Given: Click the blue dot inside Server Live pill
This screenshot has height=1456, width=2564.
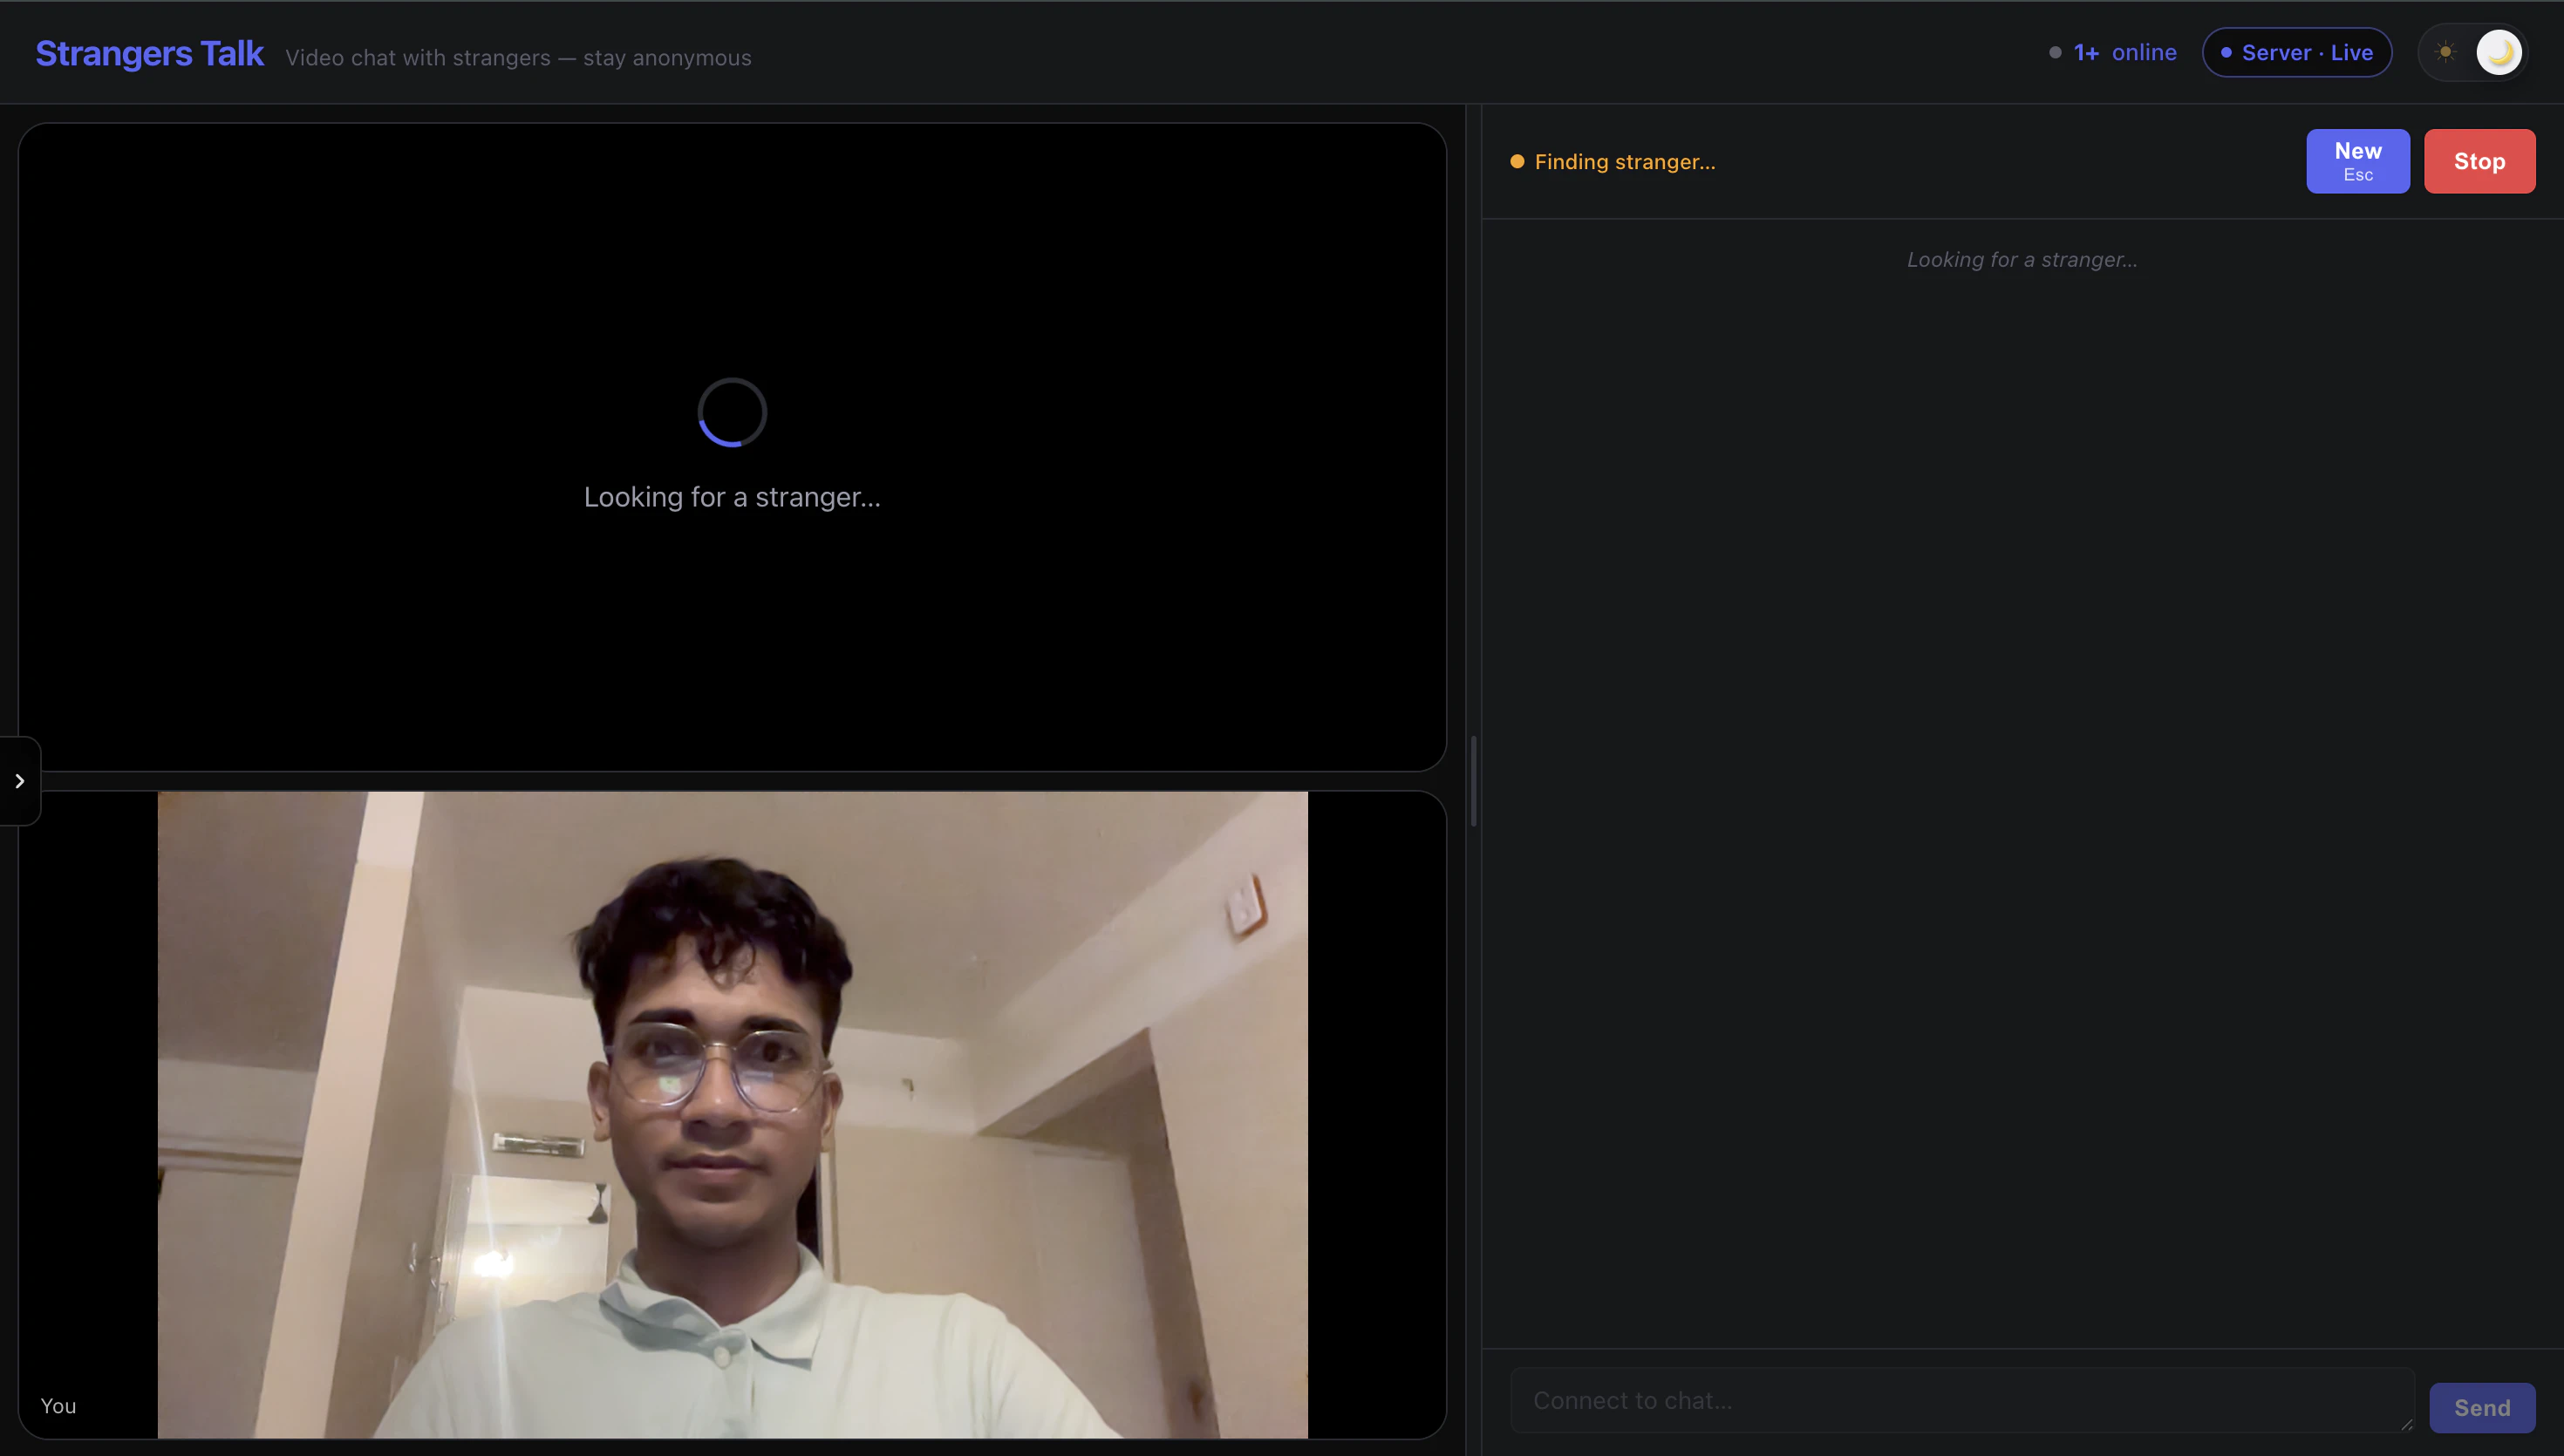Looking at the screenshot, I should click(2226, 53).
